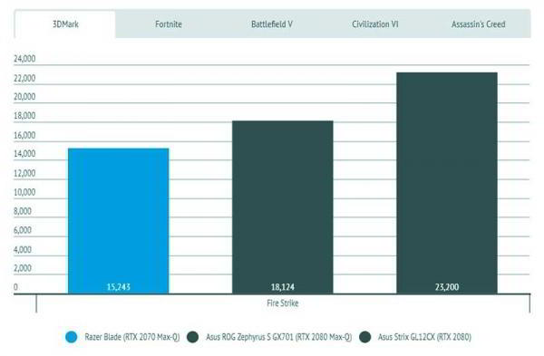Switch to Assassin's Creed tab
Screen dimensions: 544x356
coord(478,24)
